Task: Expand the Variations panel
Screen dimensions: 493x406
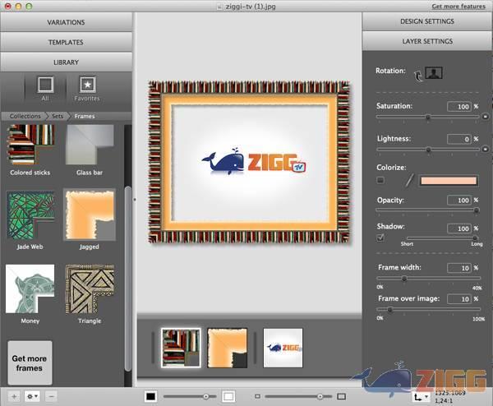Action: [66, 21]
